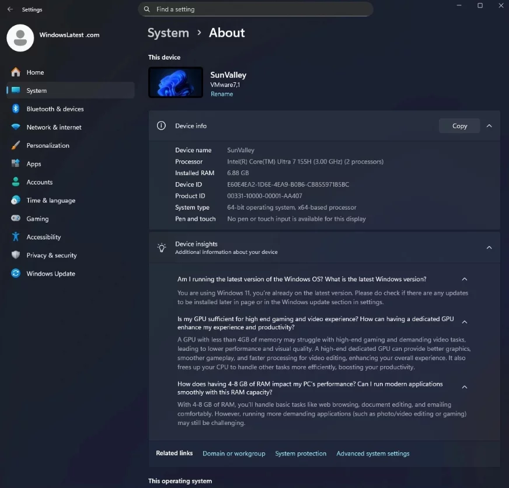
Task: Click System in the breadcrumb
Action: coord(168,33)
